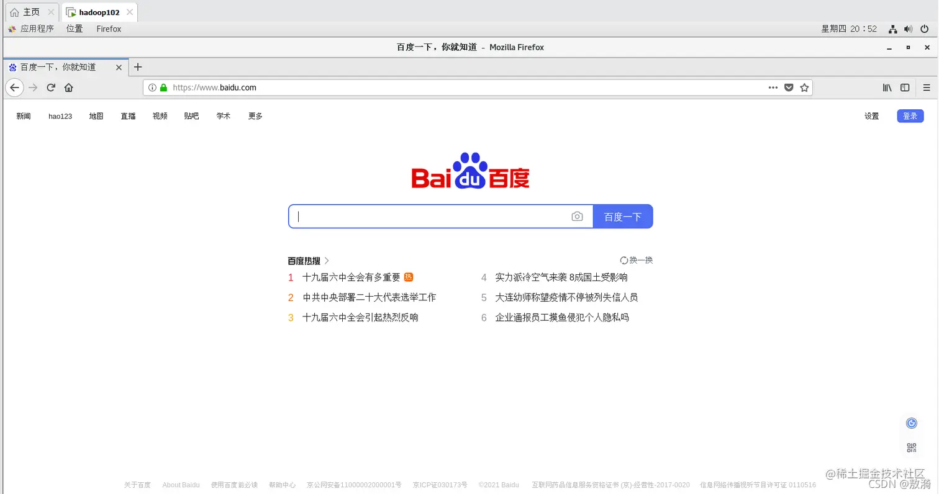The image size is (939, 494).
Task: Open 京ICP证030173号 footer link
Action: (x=440, y=485)
